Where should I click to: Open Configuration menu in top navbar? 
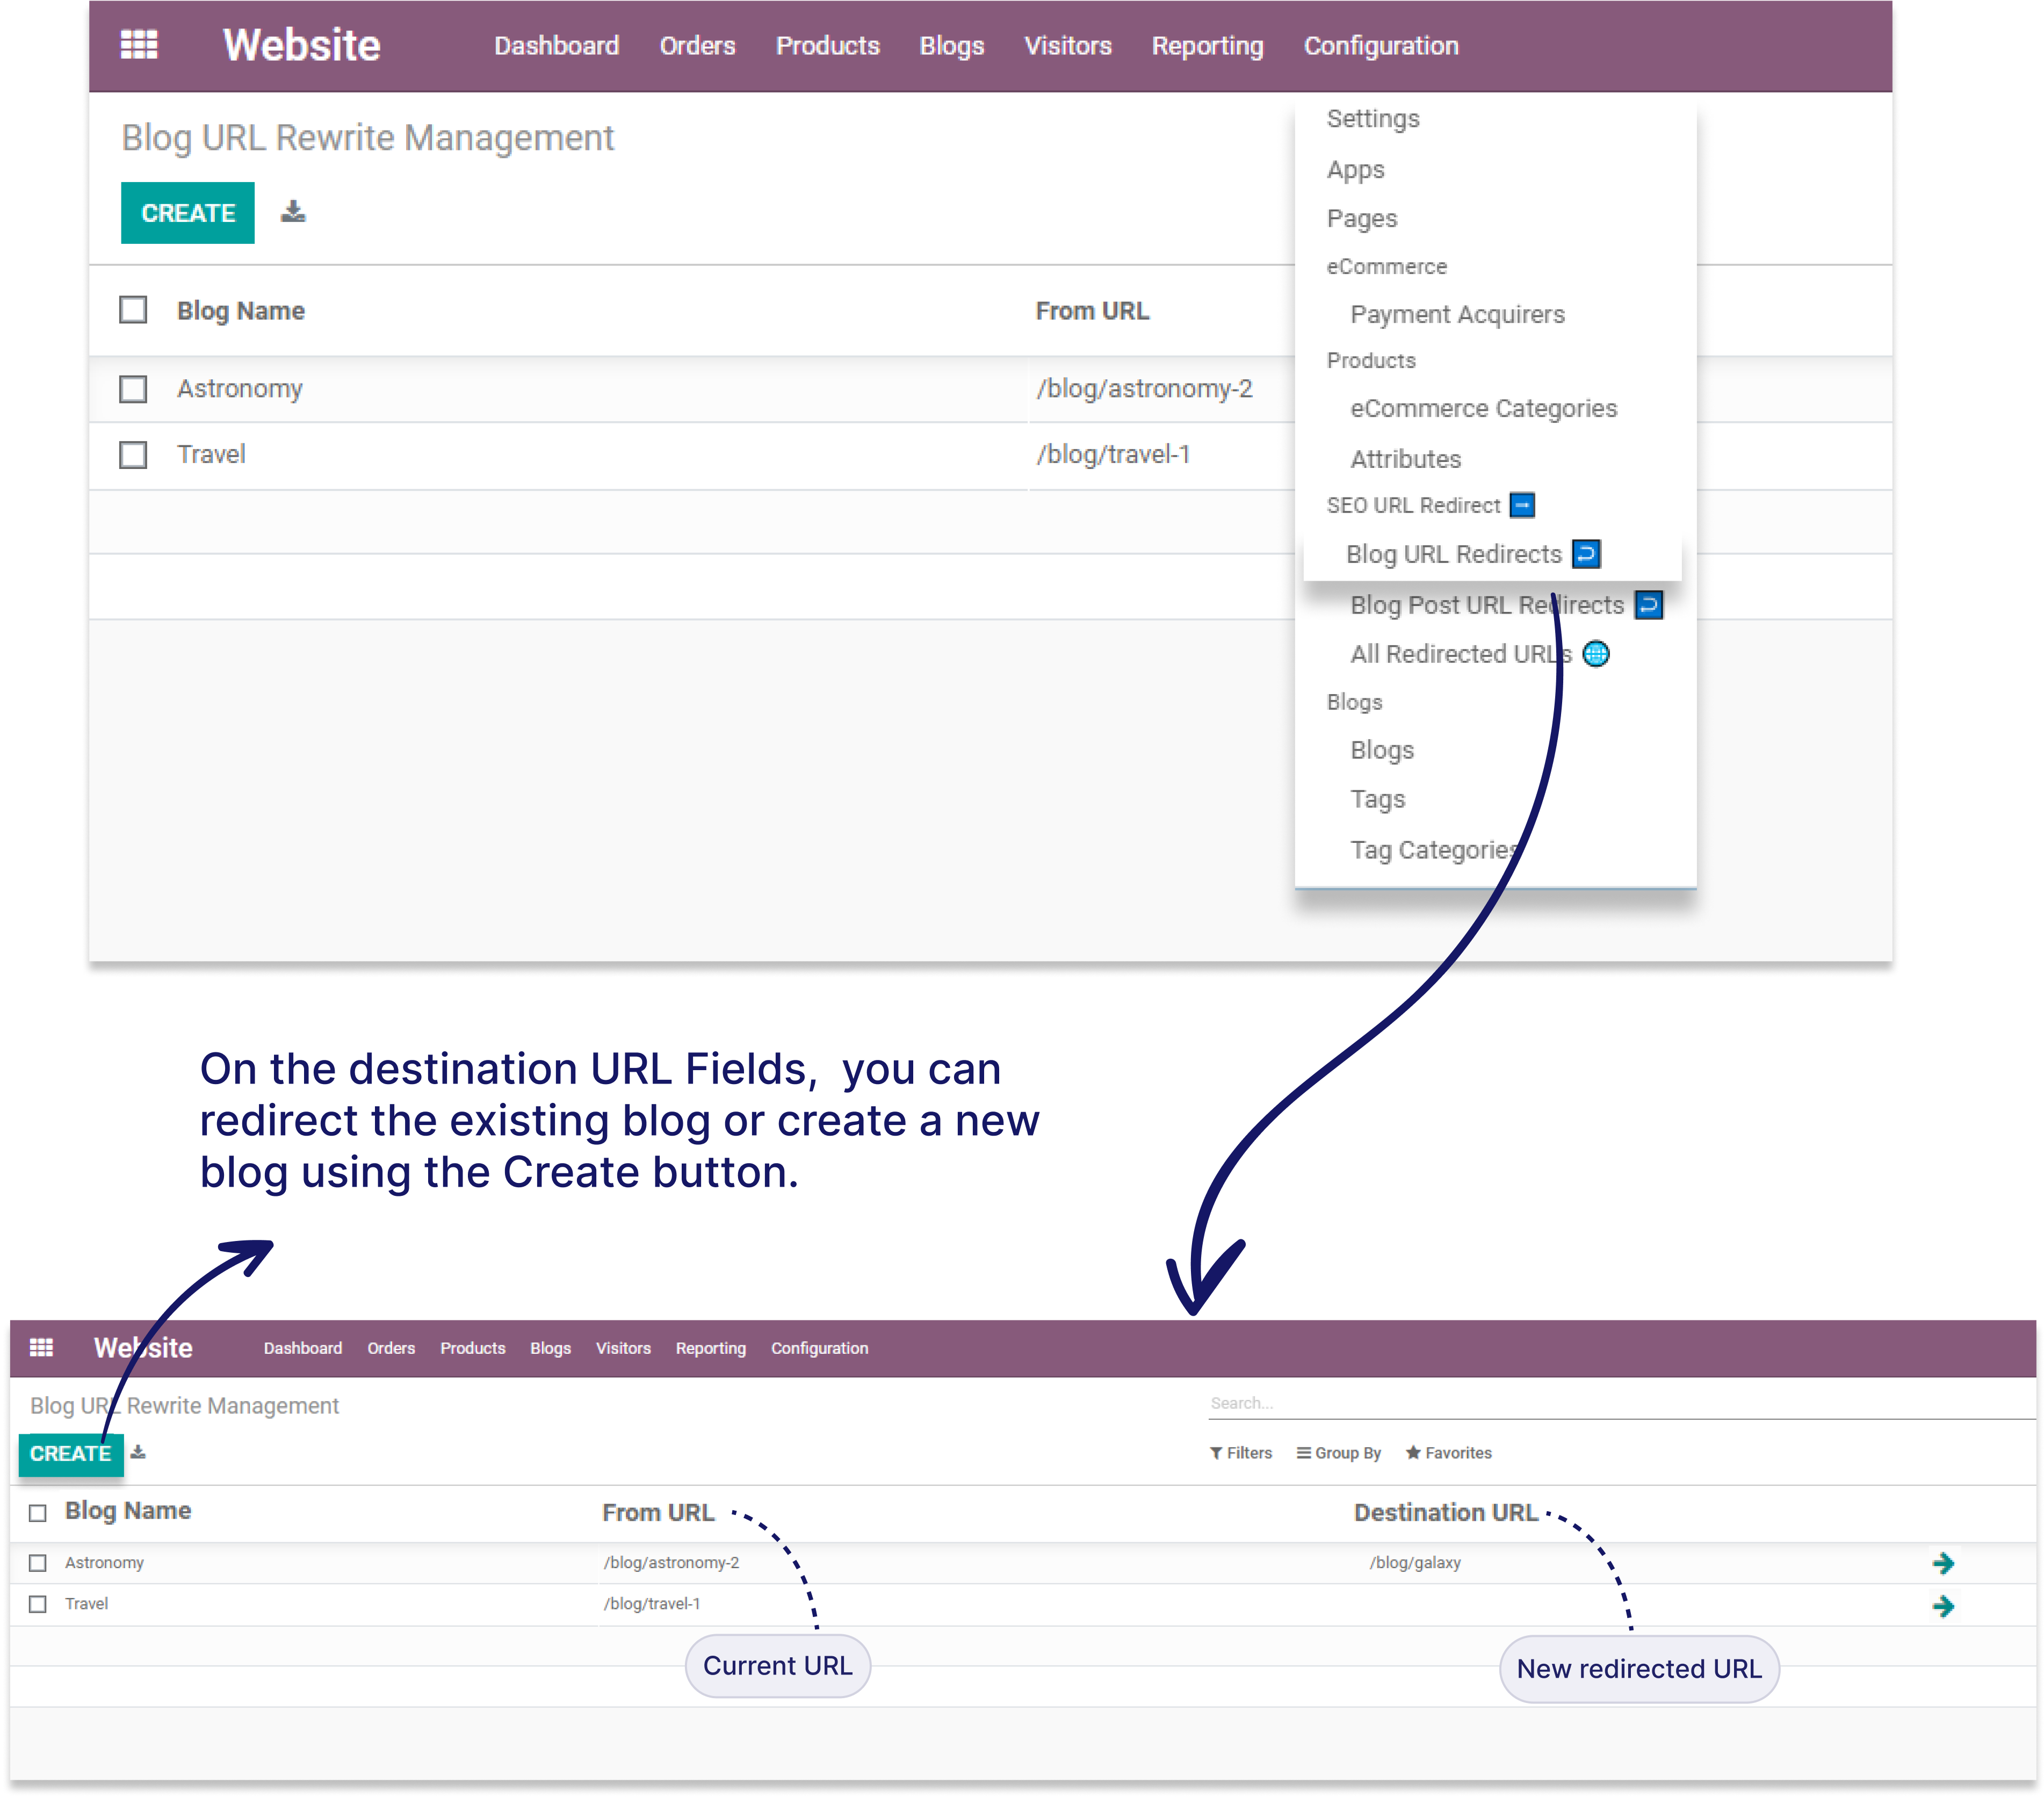click(x=1381, y=46)
